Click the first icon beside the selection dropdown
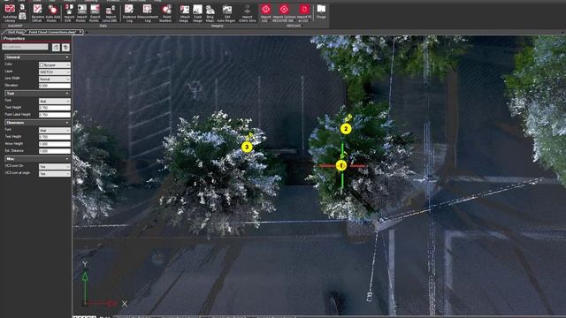The image size is (566, 318). click(56, 47)
